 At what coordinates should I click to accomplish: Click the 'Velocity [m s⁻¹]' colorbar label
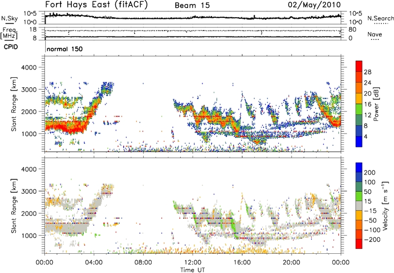point(385,205)
